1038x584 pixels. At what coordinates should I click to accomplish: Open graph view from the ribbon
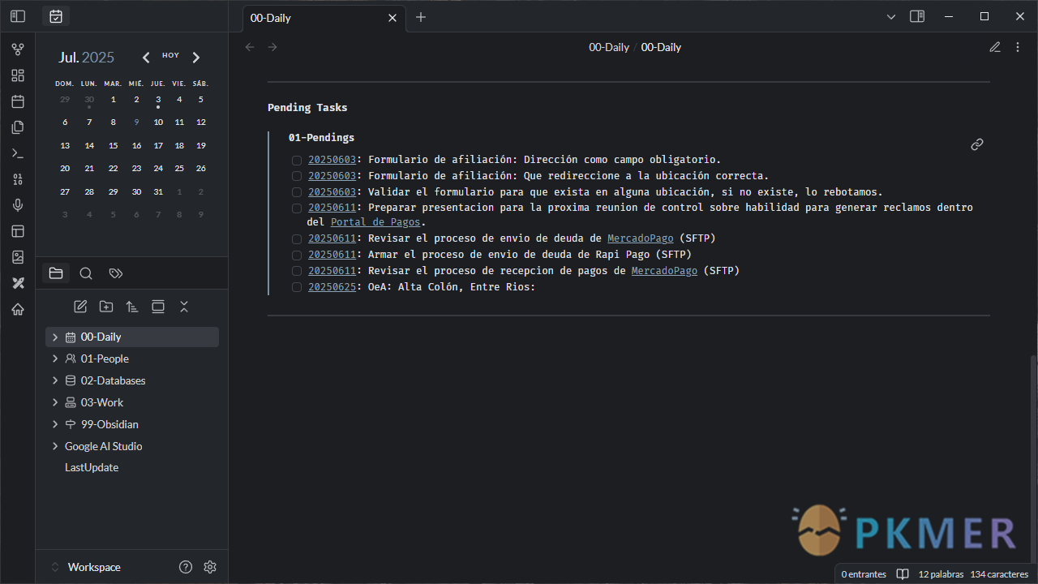pyautogui.click(x=18, y=49)
